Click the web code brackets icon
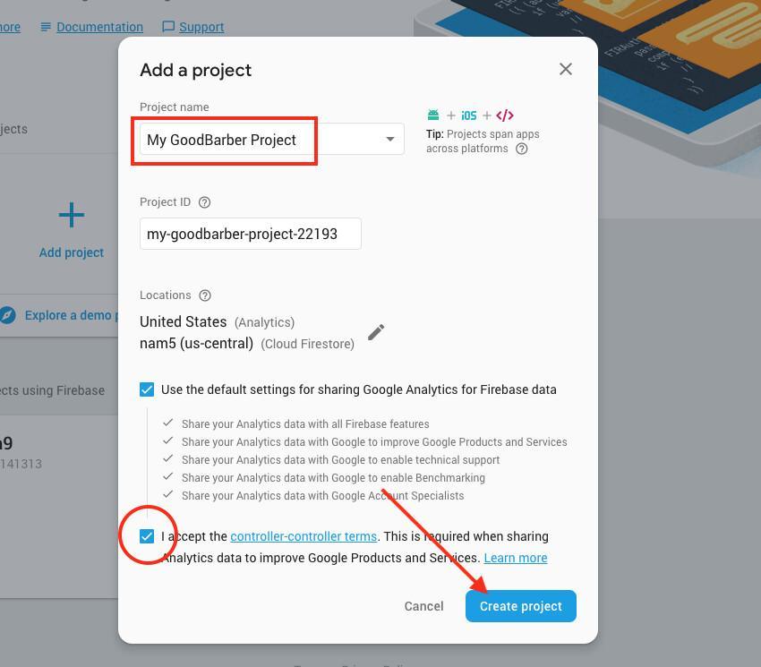This screenshot has width=761, height=667. (505, 115)
